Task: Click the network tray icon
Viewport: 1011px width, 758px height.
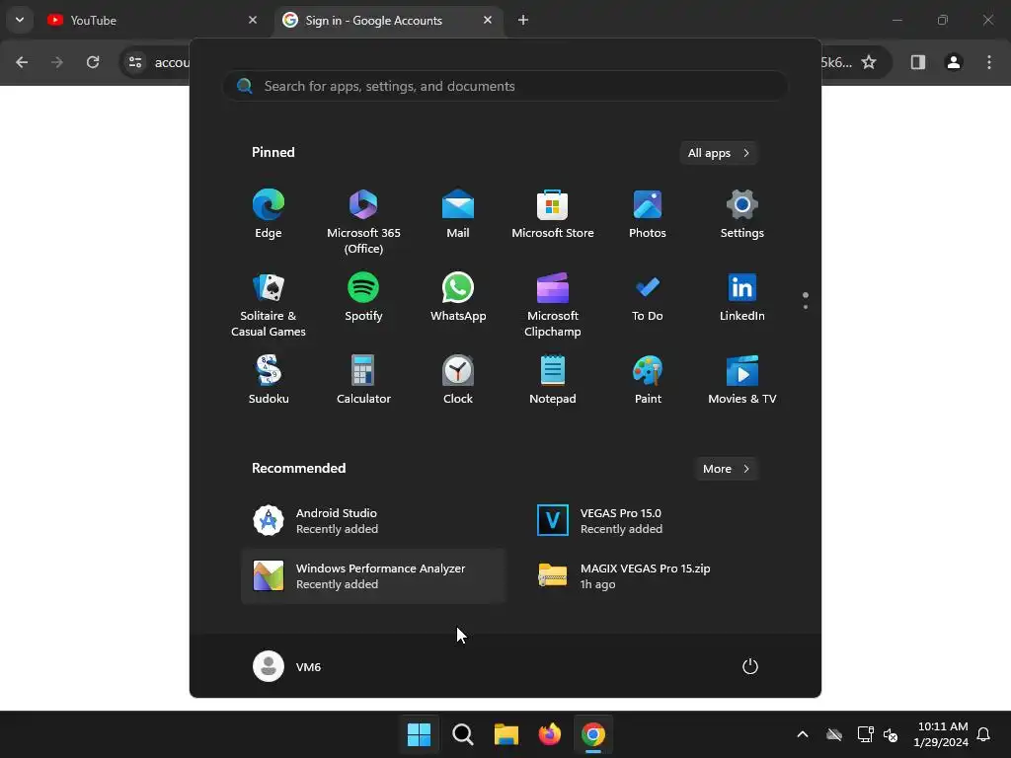Action: (x=865, y=734)
